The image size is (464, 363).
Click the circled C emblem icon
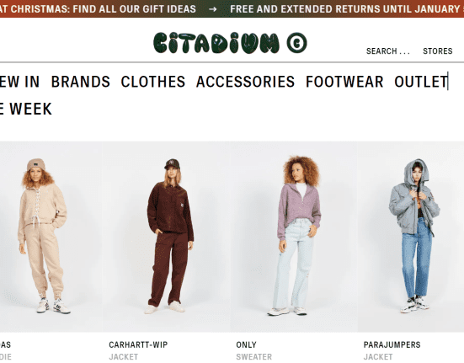coord(296,43)
